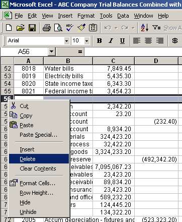Open the font size 10 dropdown
This screenshot has height=222, width=182.
[x=86, y=41]
